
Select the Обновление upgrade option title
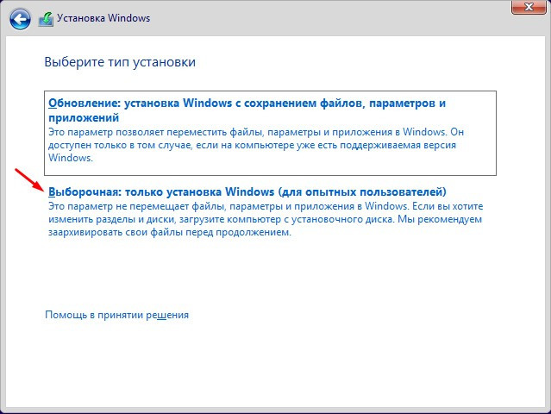pyautogui.click(x=247, y=103)
